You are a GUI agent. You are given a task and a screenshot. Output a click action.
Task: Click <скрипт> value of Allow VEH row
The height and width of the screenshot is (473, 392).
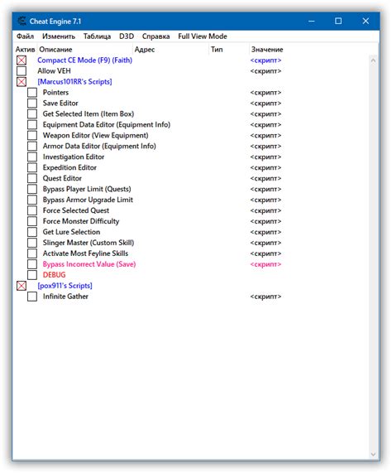(265, 71)
